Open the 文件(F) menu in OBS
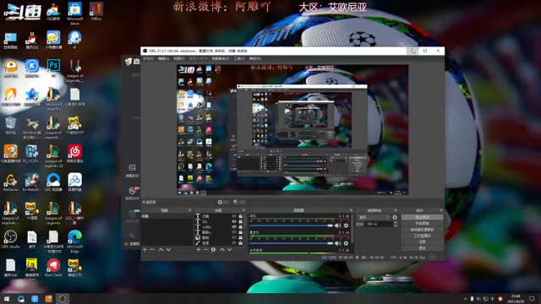 pos(148,58)
